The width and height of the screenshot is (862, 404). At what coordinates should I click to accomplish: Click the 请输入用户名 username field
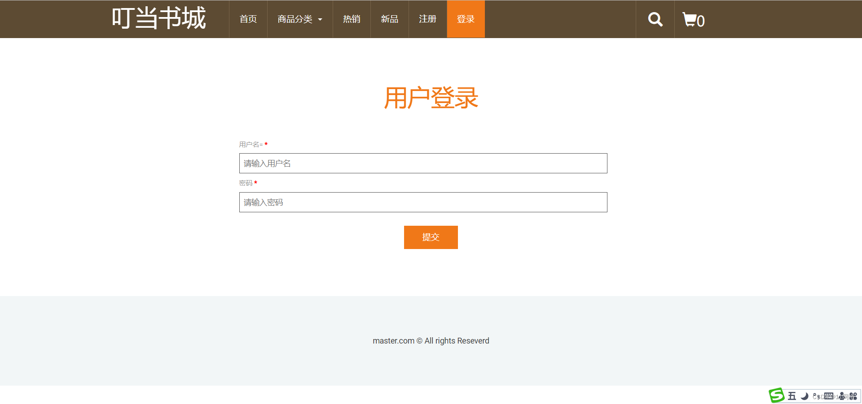pos(423,163)
